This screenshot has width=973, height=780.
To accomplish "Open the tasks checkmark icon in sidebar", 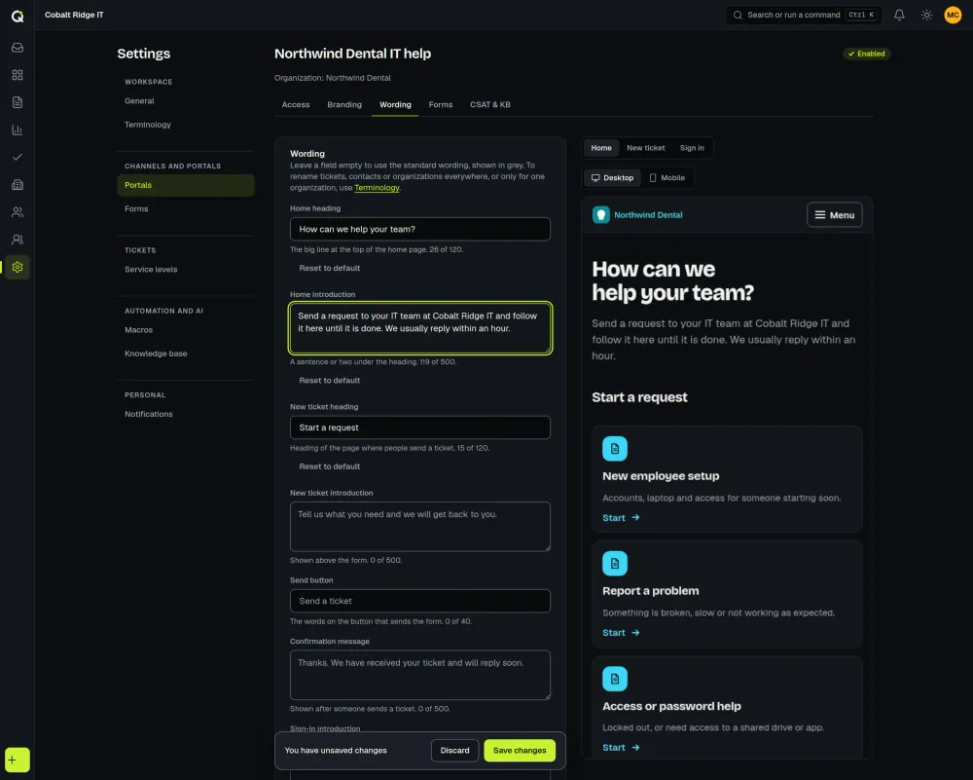I will pos(18,157).
